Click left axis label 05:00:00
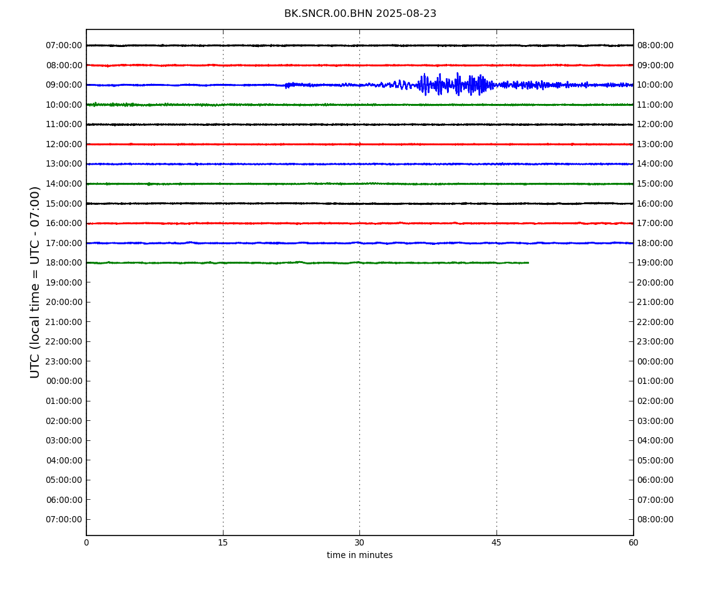The height and width of the screenshot is (595, 720). tap(64, 480)
